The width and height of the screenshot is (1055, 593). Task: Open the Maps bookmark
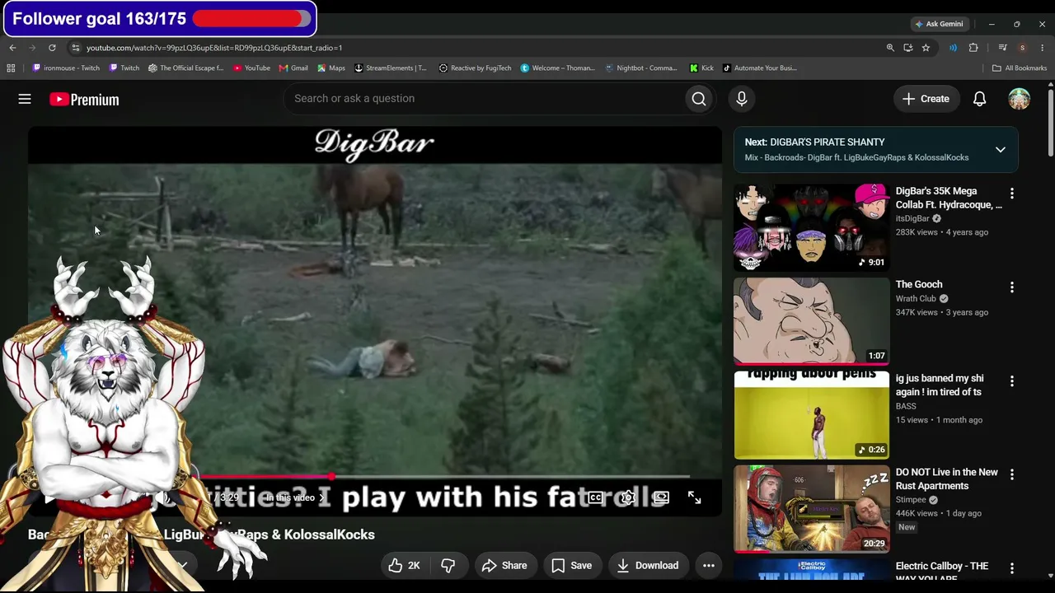pyautogui.click(x=331, y=68)
